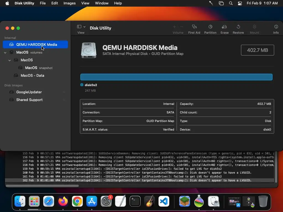This screenshot has height=212, width=283.
Task: Open the Info panel icon
Action: [276, 27]
